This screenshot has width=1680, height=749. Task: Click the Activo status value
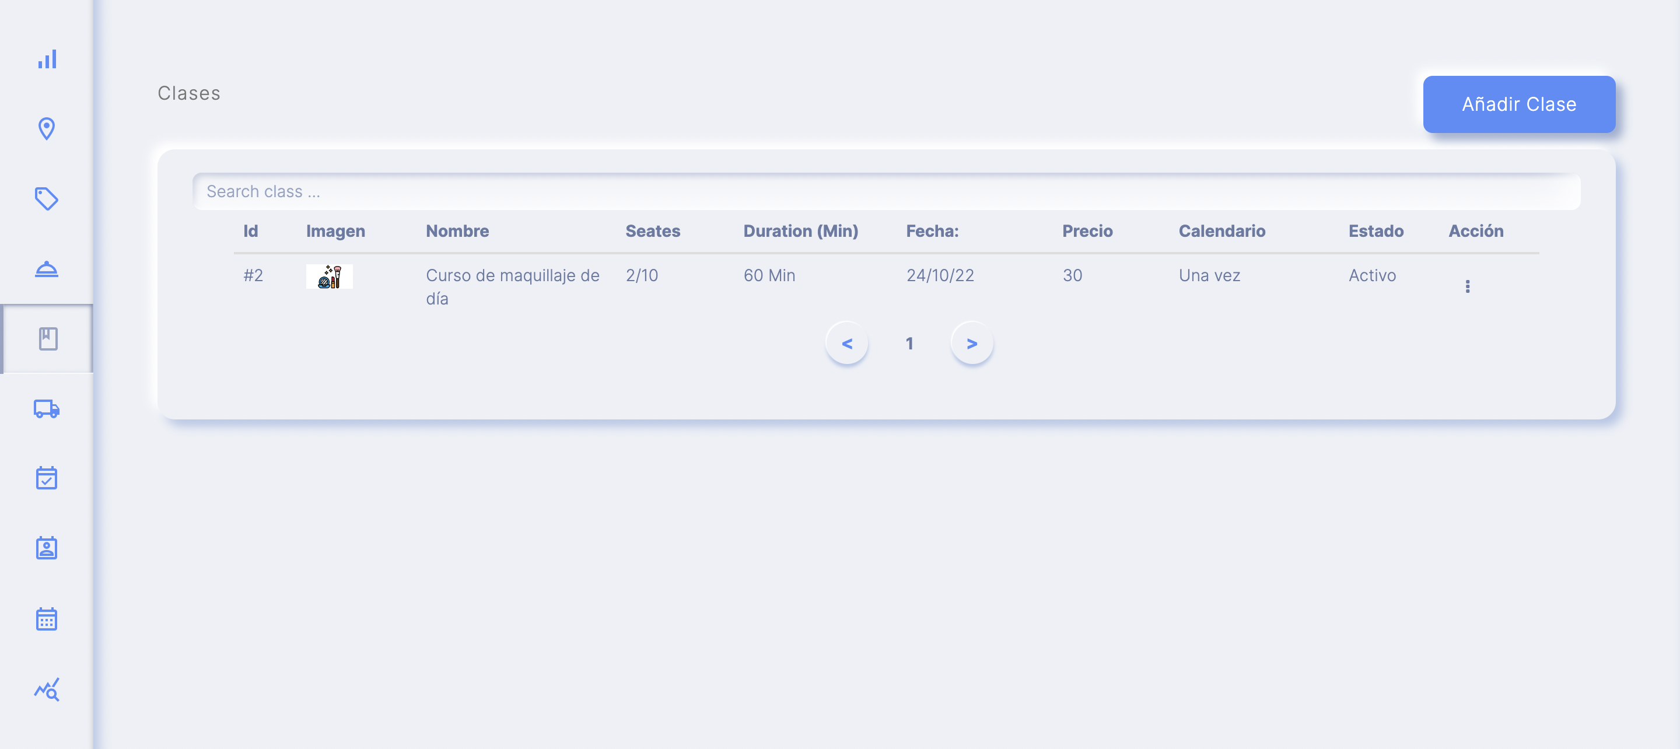pyautogui.click(x=1372, y=275)
